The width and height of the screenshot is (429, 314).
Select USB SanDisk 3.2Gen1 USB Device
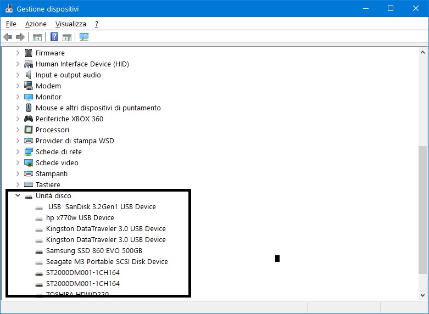102,207
